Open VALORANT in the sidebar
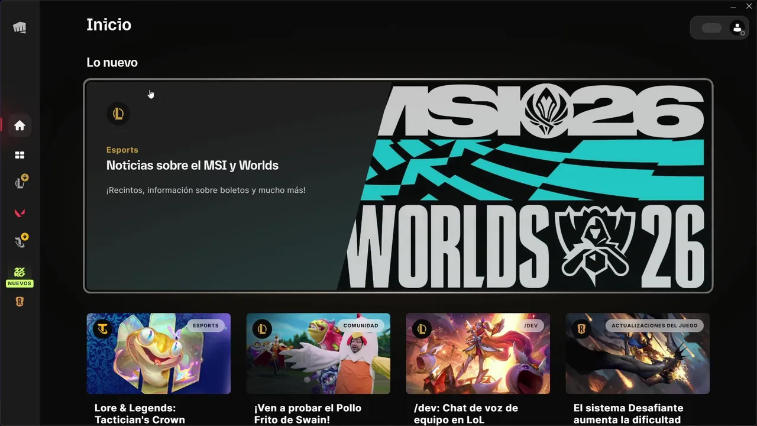The width and height of the screenshot is (757, 426). [20, 212]
